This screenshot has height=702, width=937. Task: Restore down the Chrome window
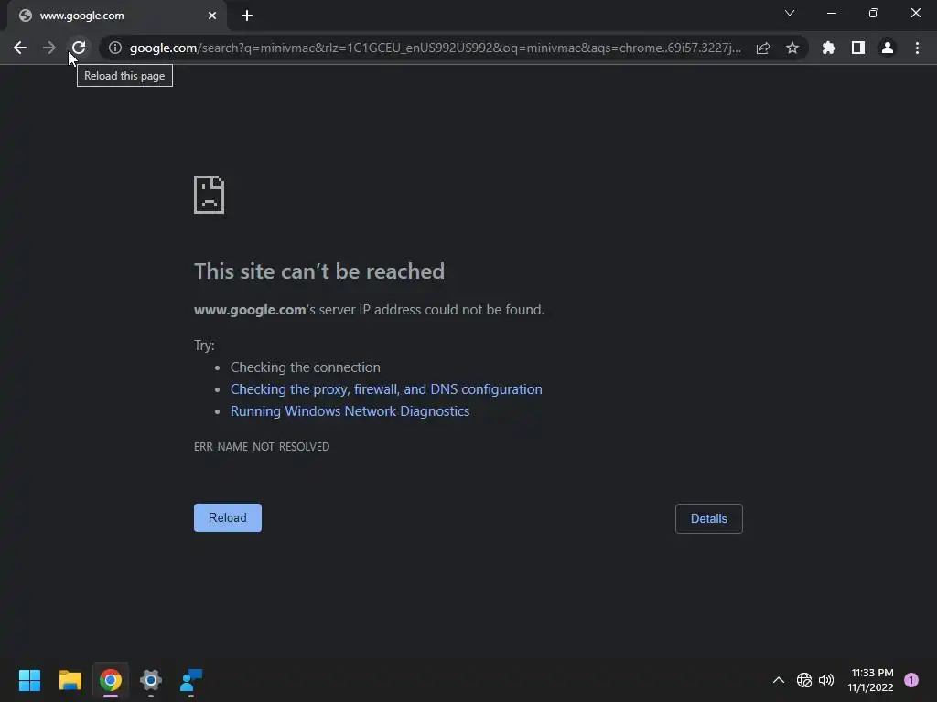[874, 13]
